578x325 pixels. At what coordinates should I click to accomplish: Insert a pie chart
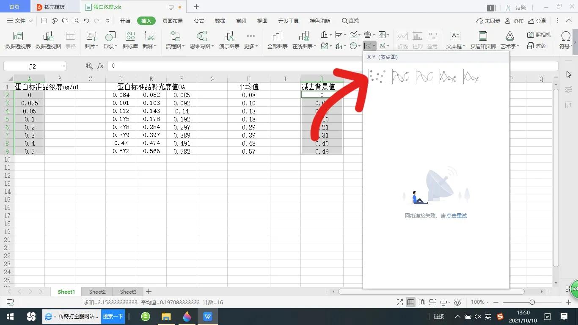click(x=355, y=46)
